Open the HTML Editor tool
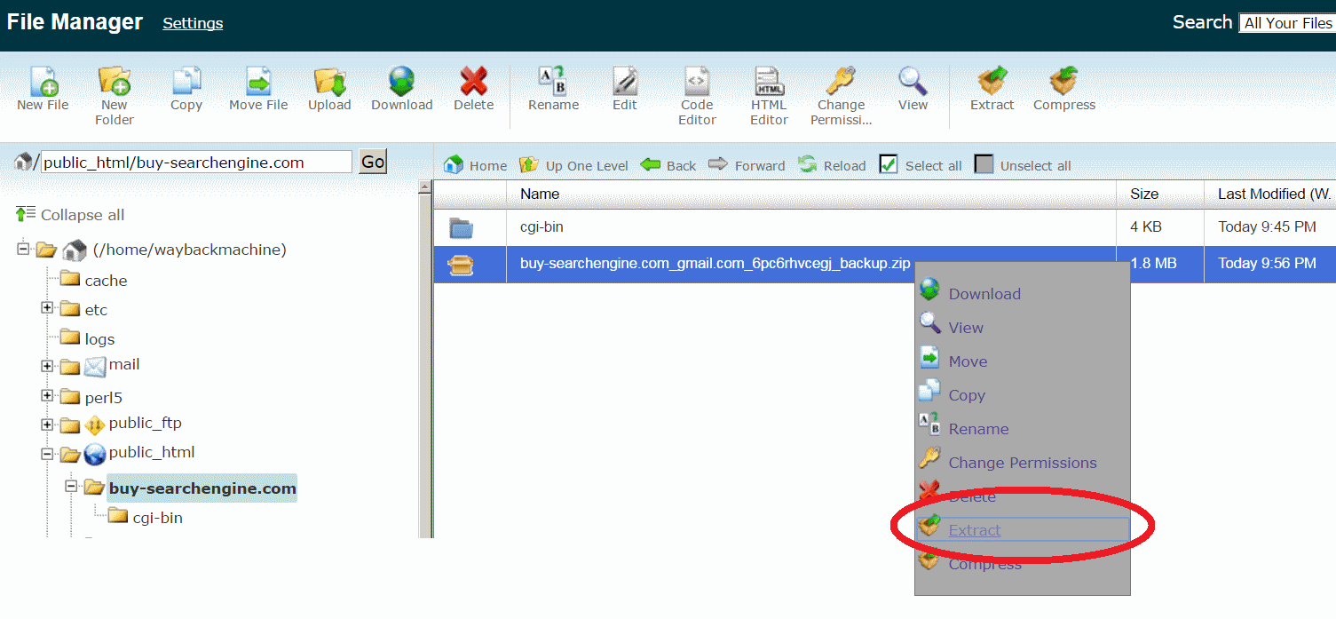This screenshot has height=619, width=1336. [x=769, y=83]
